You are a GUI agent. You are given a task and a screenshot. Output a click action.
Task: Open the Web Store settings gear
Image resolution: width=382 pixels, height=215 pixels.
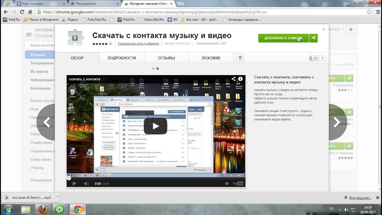click(351, 29)
